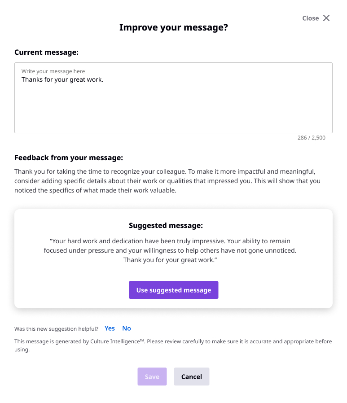347x403 pixels.
Task: Click the 'Suggested message:' heading
Action: click(x=166, y=225)
